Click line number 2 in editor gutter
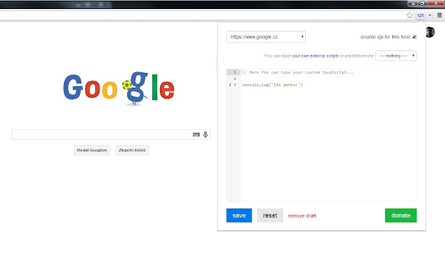The width and height of the screenshot is (445, 278). pos(235,79)
